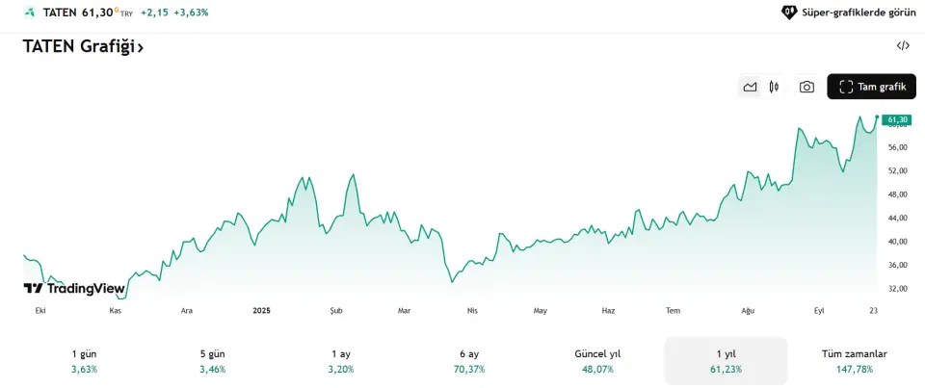Image resolution: width=925 pixels, height=388 pixels.
Task: Click the Süper-grafikler badge icon
Action: (x=788, y=13)
